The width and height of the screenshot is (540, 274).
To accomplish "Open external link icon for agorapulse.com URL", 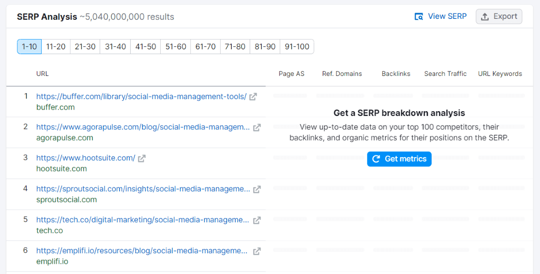I will (257, 128).
